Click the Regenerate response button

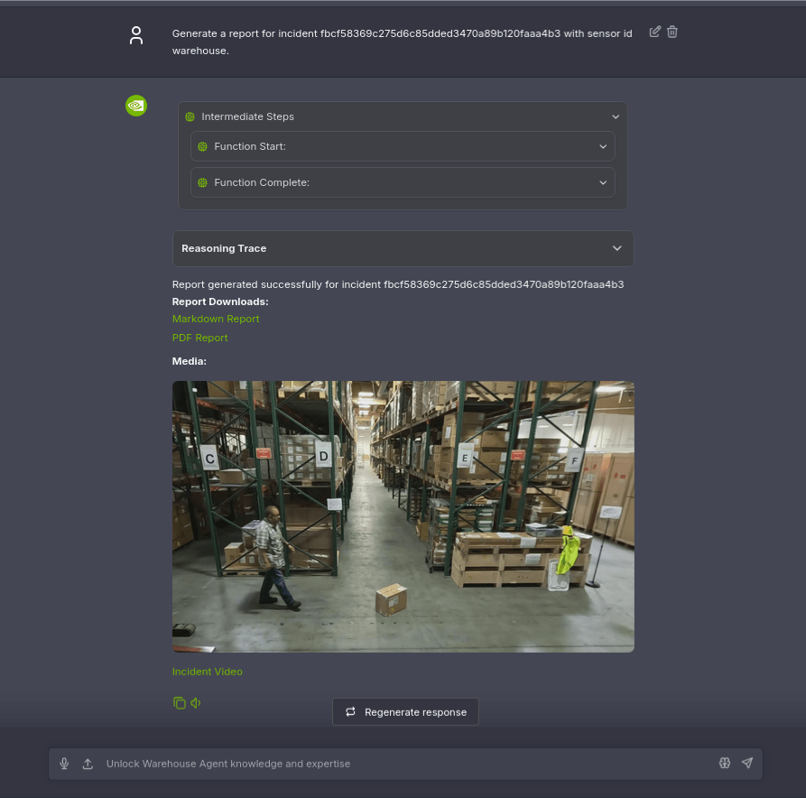point(405,712)
